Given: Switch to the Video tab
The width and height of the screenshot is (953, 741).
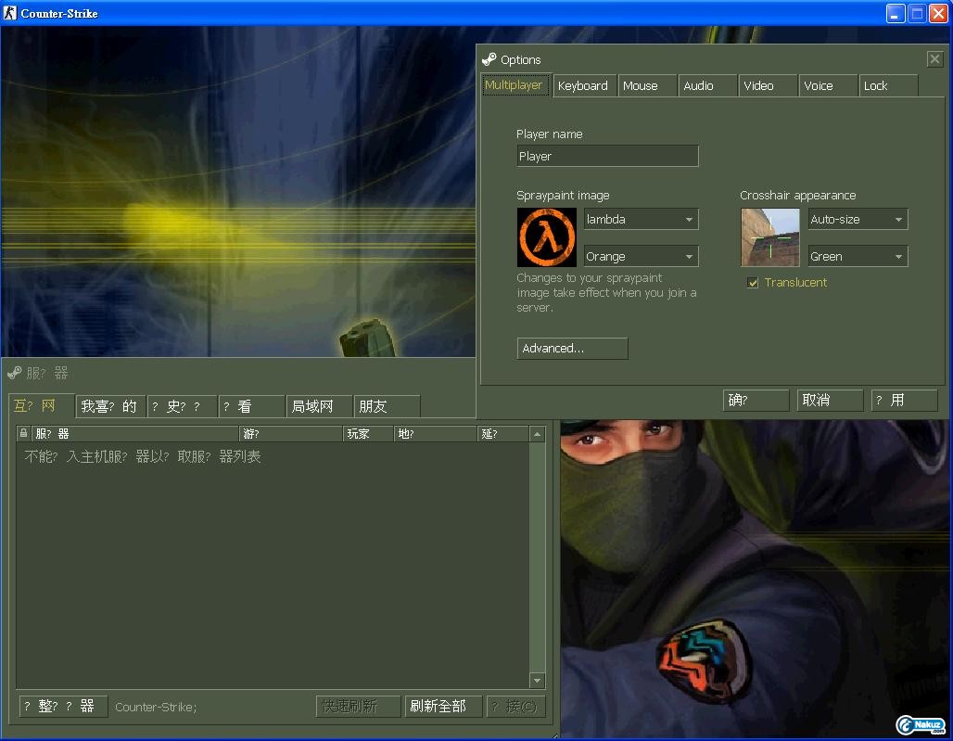Looking at the screenshot, I should (758, 86).
